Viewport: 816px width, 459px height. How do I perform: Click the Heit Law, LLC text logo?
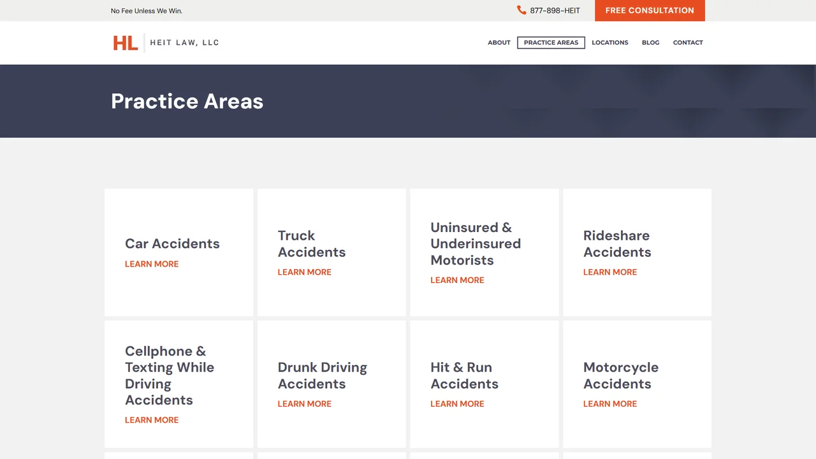coord(184,43)
